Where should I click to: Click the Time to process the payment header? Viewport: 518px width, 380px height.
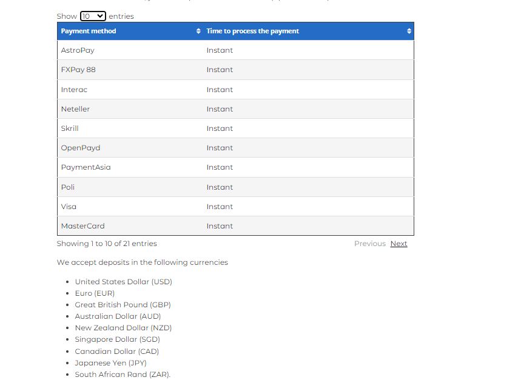point(252,31)
